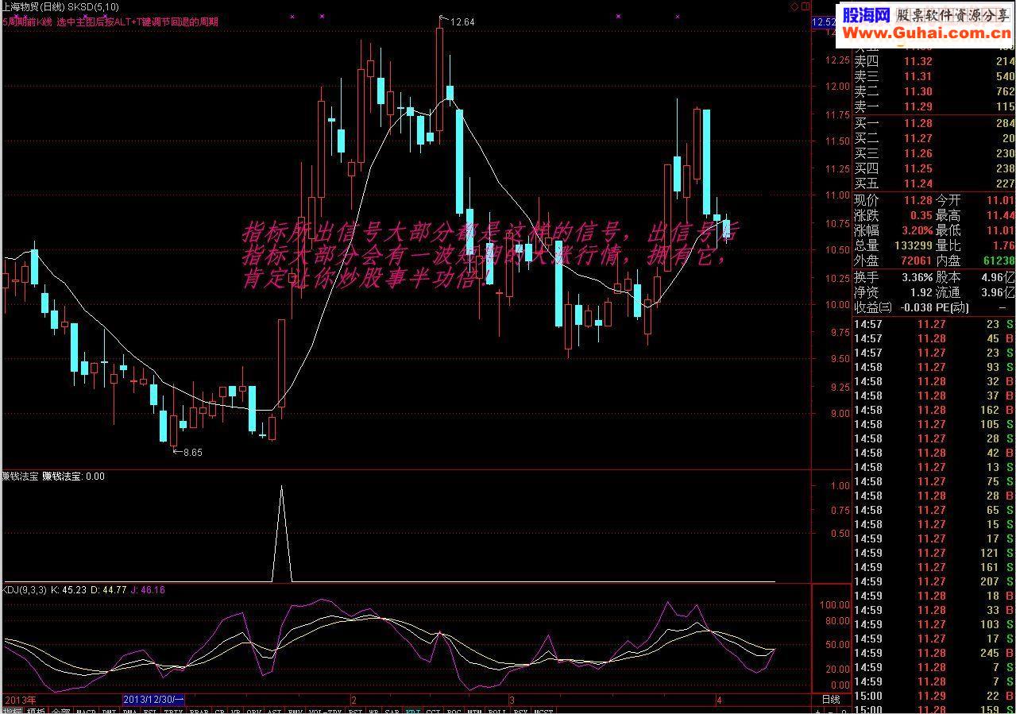Select the KDJ indicator tab
The image size is (1016, 714).
pos(413,711)
